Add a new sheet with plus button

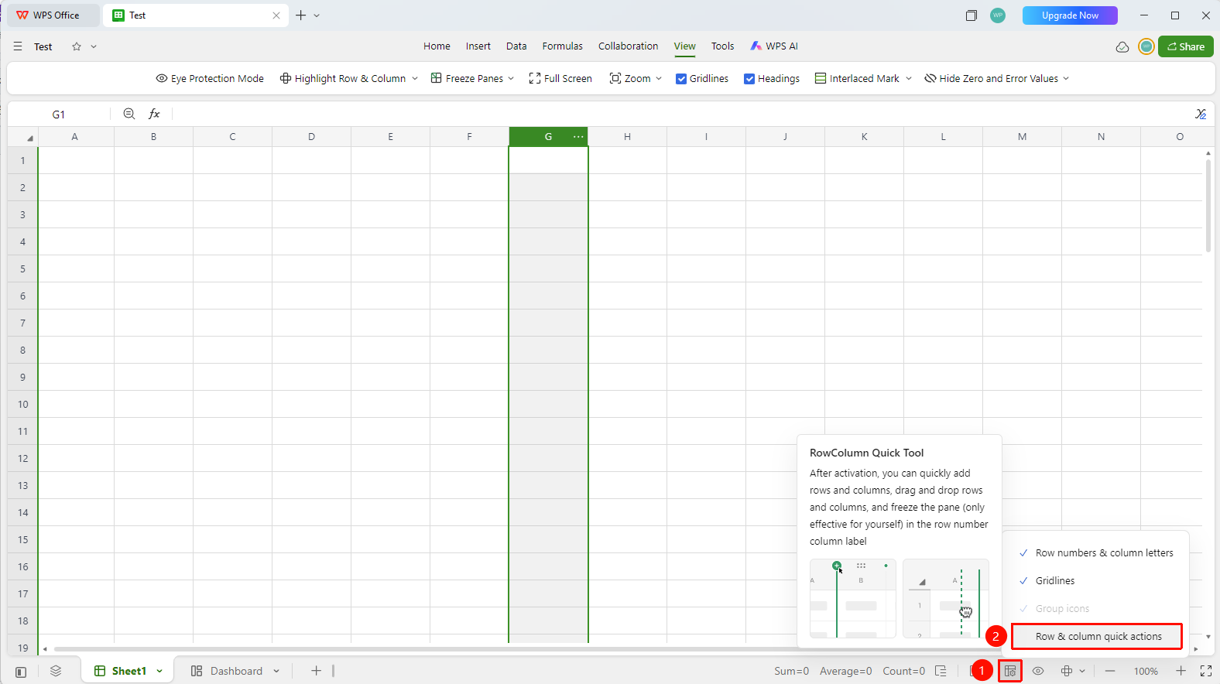316,671
